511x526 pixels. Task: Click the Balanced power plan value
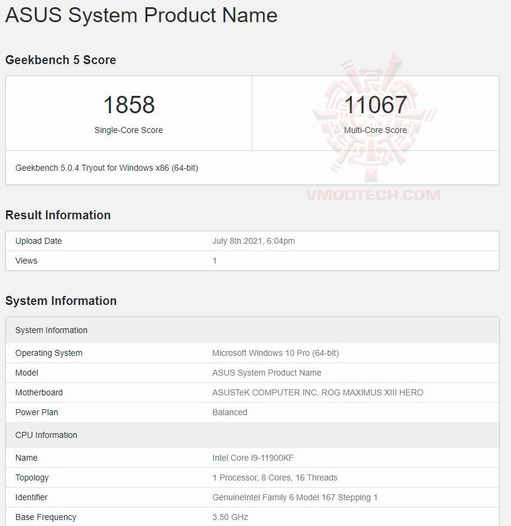point(229,412)
